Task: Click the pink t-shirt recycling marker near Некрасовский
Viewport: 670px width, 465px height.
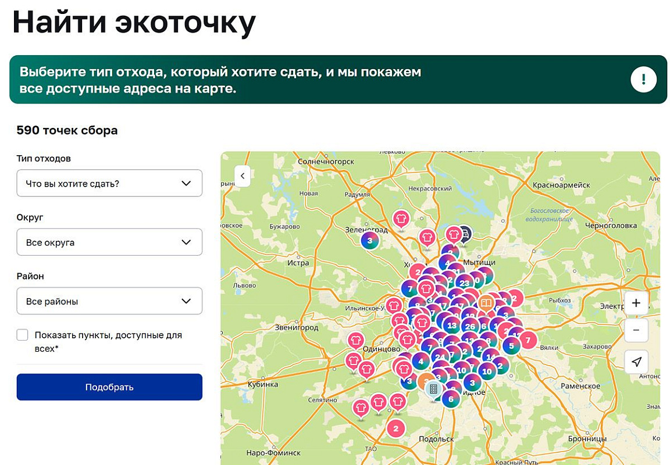Action: pos(401,219)
